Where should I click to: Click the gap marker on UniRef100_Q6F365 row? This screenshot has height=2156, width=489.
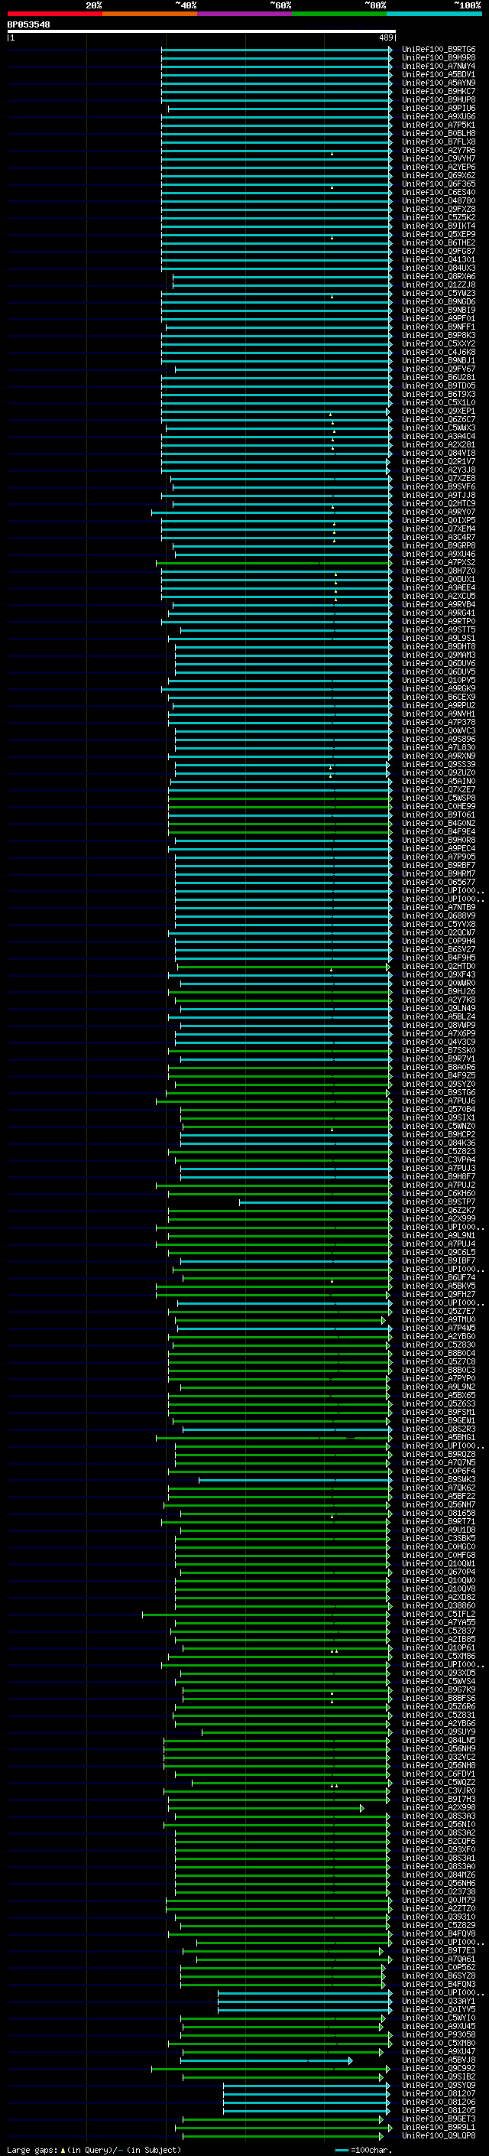pyautogui.click(x=332, y=187)
